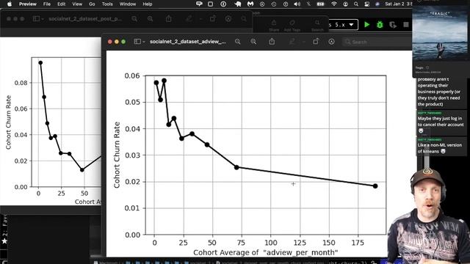The image size is (470, 264).
Task: Click the chat message about canceling their account
Action: coord(441,122)
